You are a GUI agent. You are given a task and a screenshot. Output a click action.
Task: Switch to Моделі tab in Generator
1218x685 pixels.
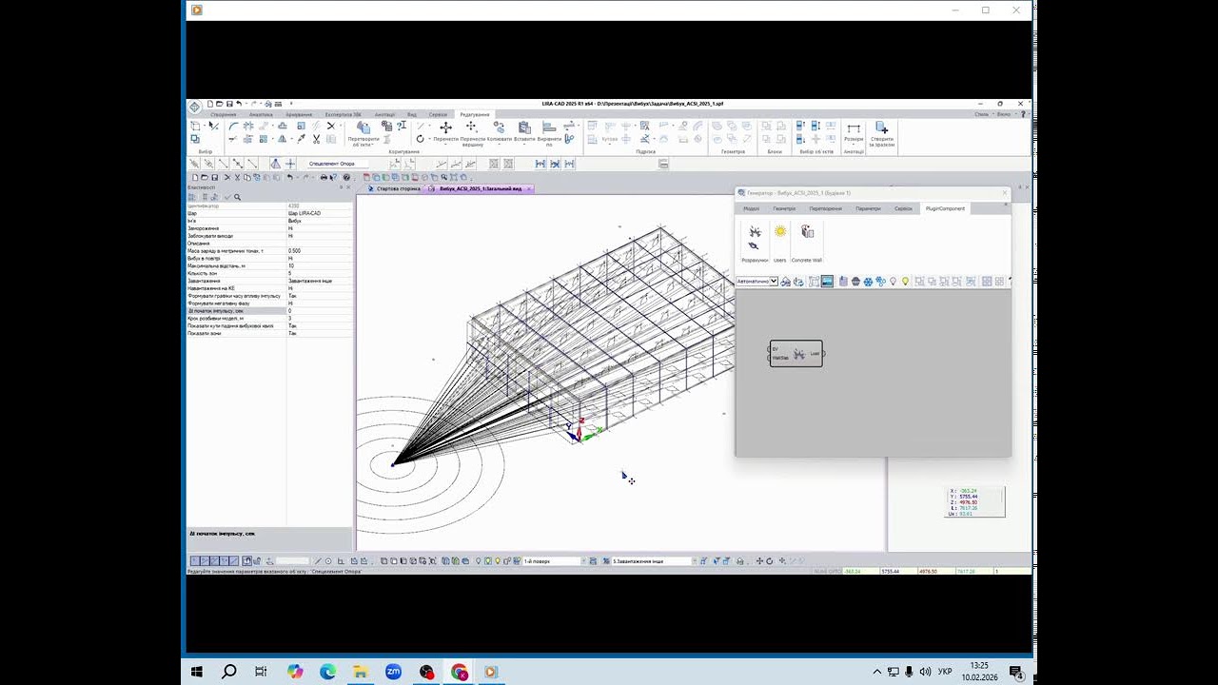click(752, 208)
